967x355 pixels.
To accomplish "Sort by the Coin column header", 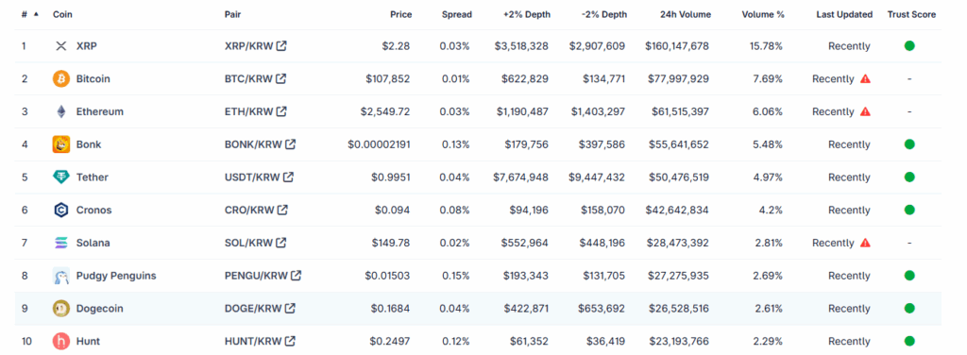I will (62, 14).
